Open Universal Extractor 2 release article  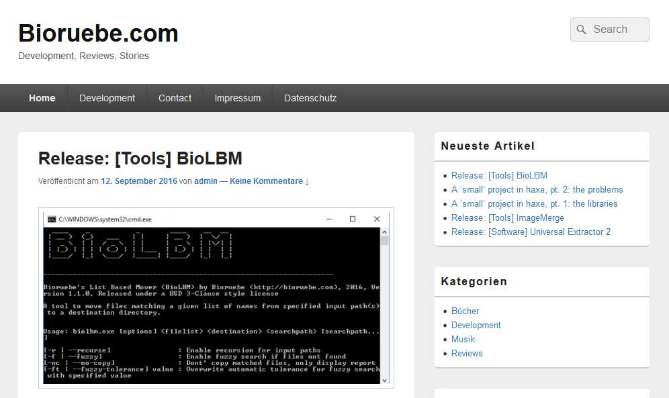(x=531, y=232)
